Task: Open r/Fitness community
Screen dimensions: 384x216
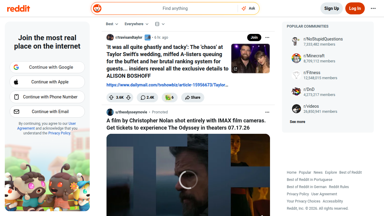Action: (x=312, y=73)
